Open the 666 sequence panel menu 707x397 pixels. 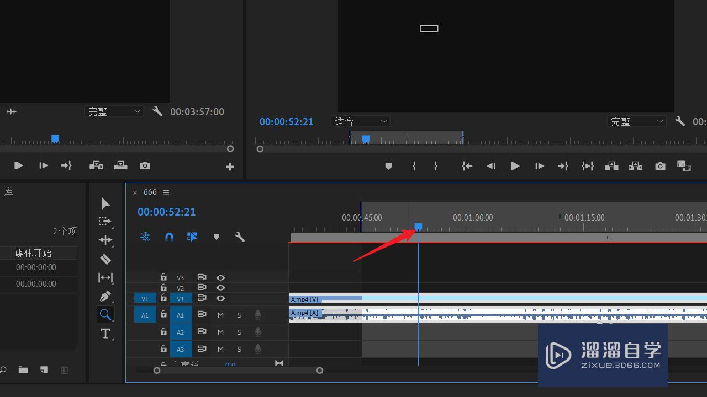coord(166,192)
